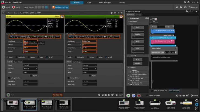200x112 pixels.
Task: Toggle Channel 1 output Off switch
Action: point(62,16)
